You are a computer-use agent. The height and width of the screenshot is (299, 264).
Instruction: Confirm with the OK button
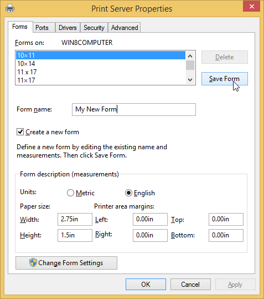click(146, 285)
